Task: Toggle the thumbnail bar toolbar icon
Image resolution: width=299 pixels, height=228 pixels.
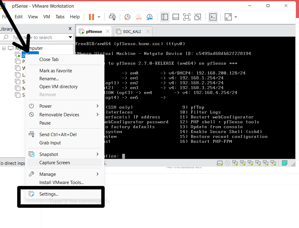Action: (176, 17)
